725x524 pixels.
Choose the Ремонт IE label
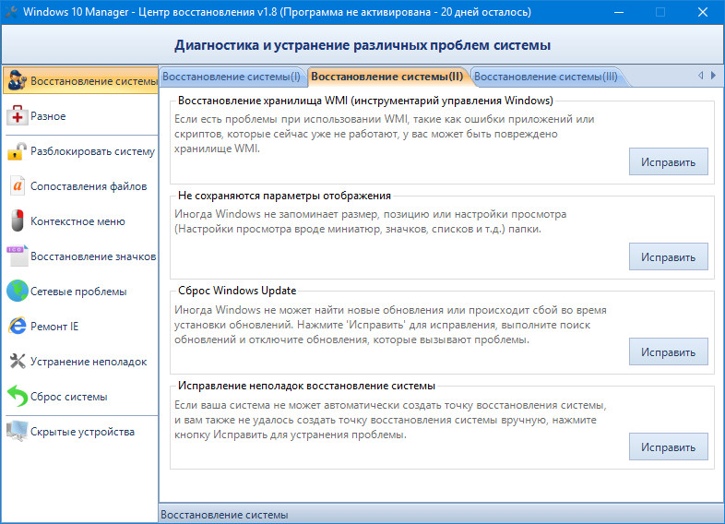pos(54,327)
